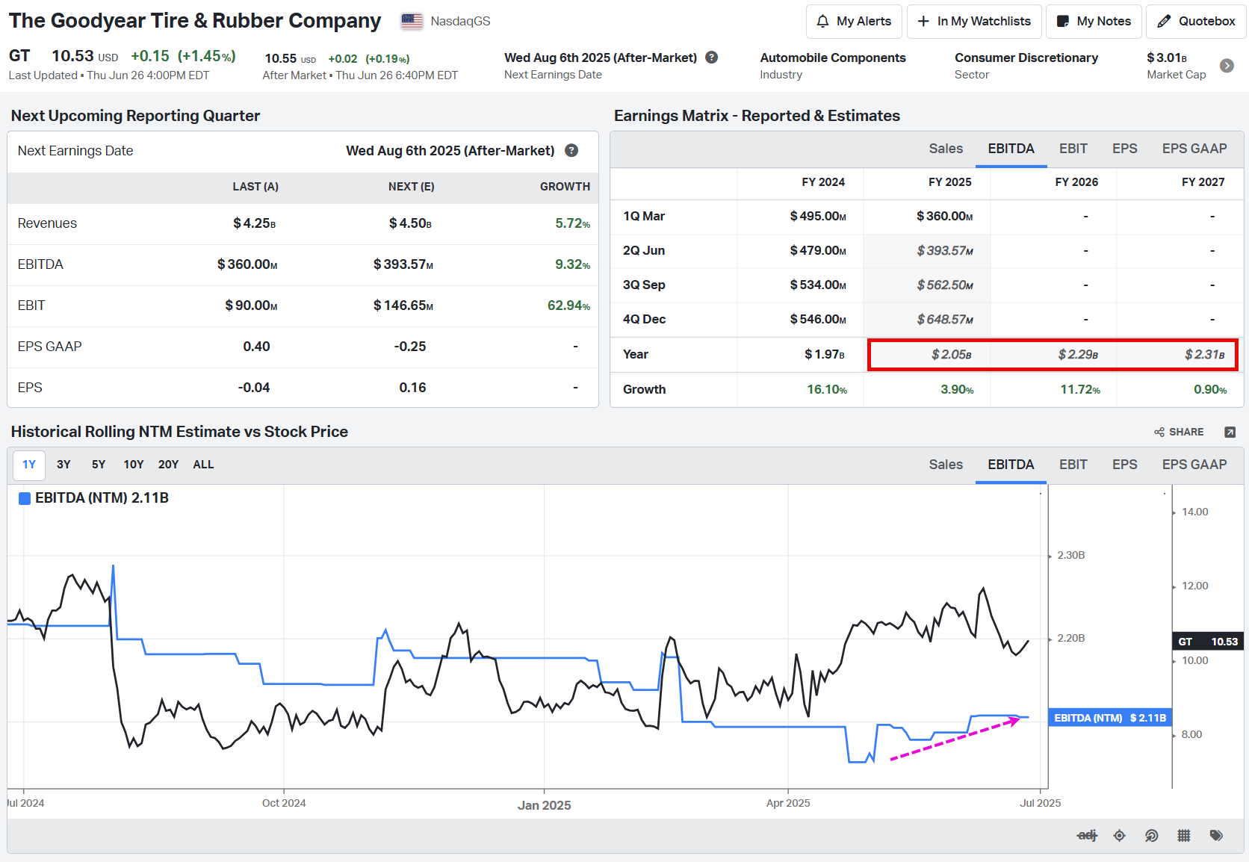This screenshot has height=862, width=1249.
Task: Click the SHARE chart button
Action: (x=1179, y=432)
